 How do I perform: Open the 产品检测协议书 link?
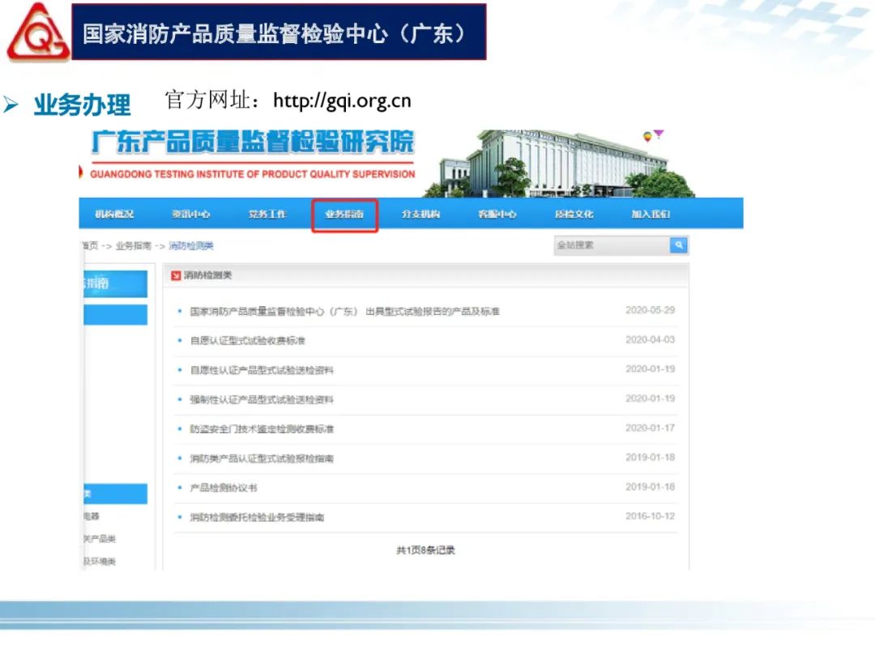pyautogui.click(x=224, y=488)
